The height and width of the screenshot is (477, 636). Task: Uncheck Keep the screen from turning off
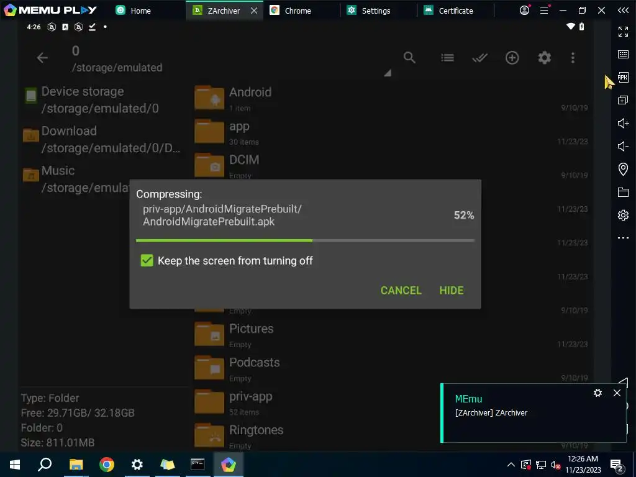(x=147, y=260)
